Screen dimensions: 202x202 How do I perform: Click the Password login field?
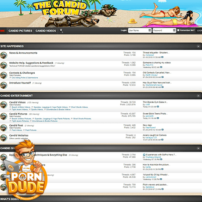pyautogui.click(x=164, y=30)
